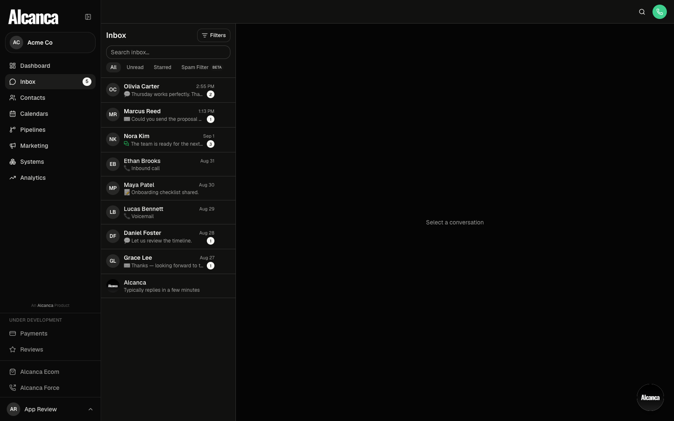Viewport: 674px width, 421px height.
Task: Launch Alcanca Ecom
Action: (50, 372)
